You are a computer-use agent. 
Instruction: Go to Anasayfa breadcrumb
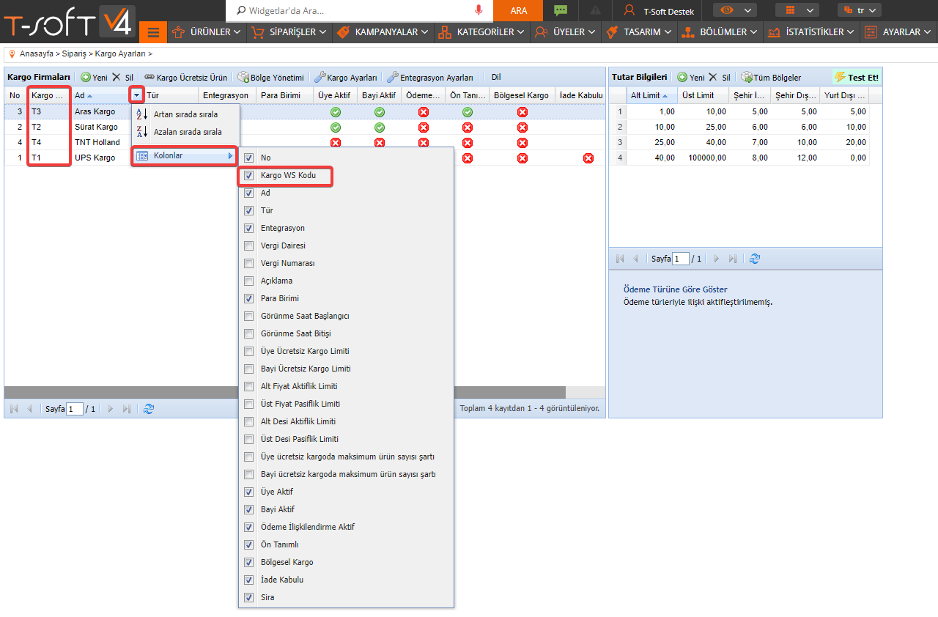[37, 54]
